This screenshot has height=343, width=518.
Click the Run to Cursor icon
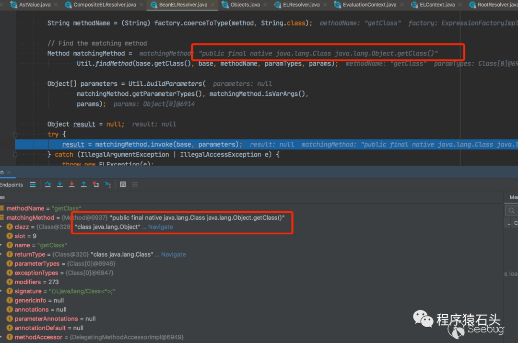click(x=108, y=184)
